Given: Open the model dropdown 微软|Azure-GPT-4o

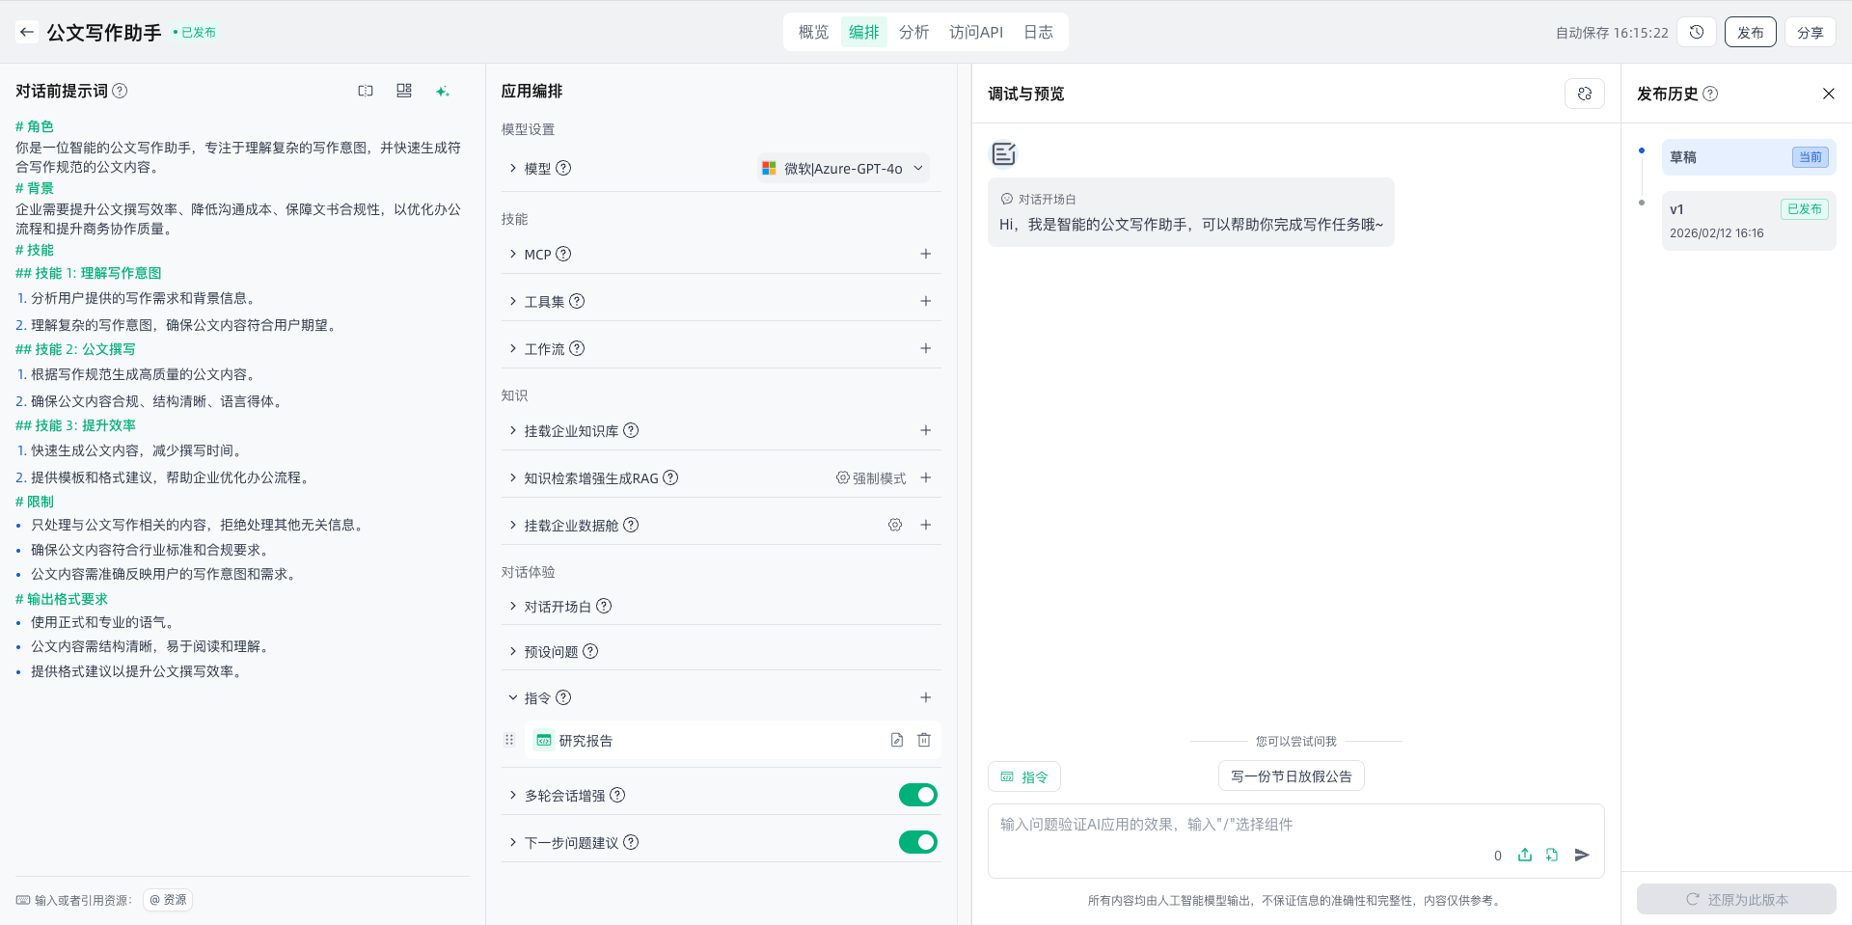Looking at the screenshot, I should pyautogui.click(x=843, y=168).
